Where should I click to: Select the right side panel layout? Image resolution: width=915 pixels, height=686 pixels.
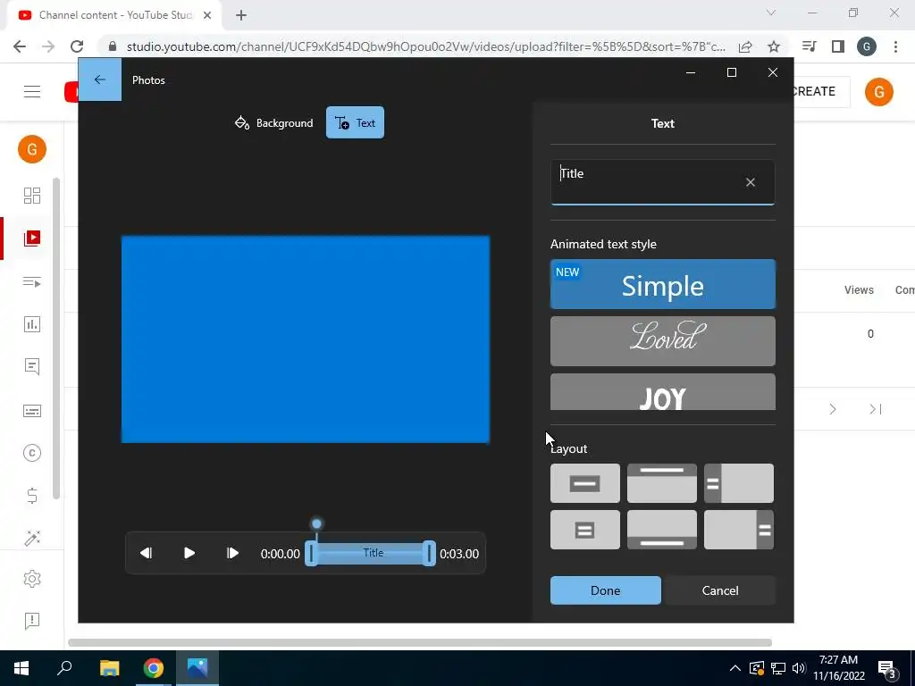click(739, 530)
